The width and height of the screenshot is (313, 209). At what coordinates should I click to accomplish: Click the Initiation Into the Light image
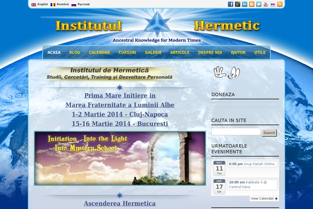coord(120,158)
